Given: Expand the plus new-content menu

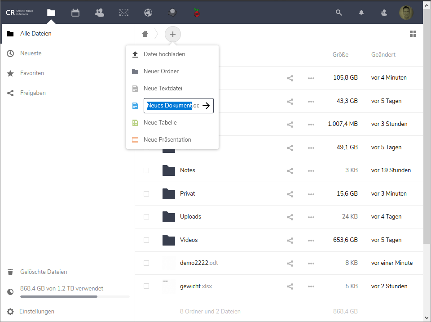Looking at the screenshot, I should [172, 34].
